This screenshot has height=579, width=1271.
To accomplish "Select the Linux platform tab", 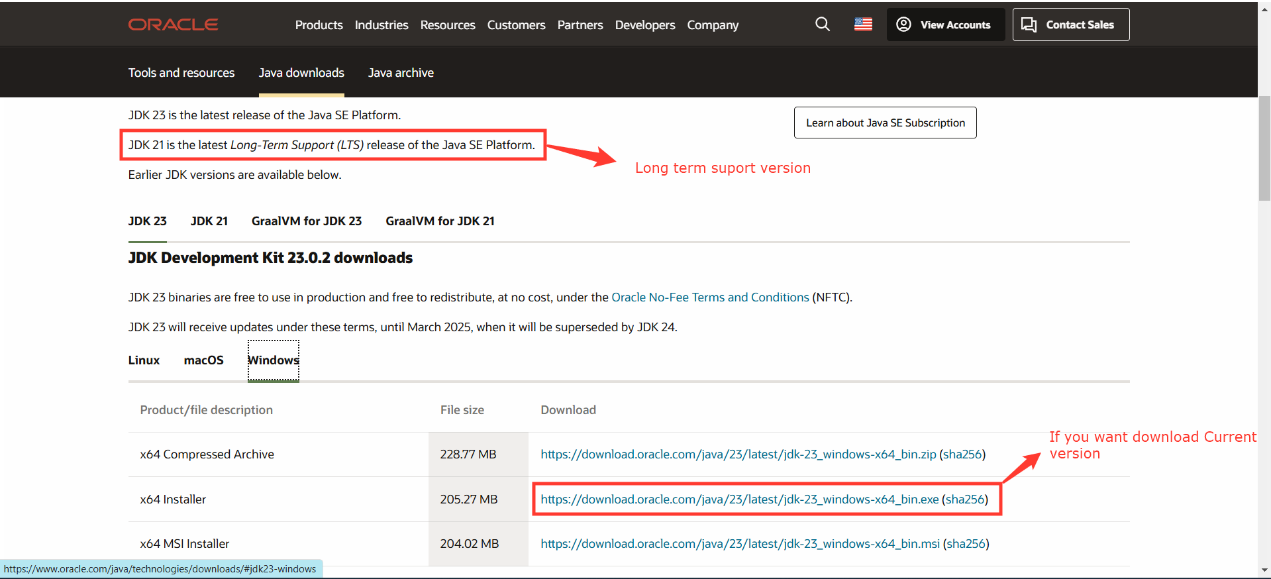I will pos(144,360).
